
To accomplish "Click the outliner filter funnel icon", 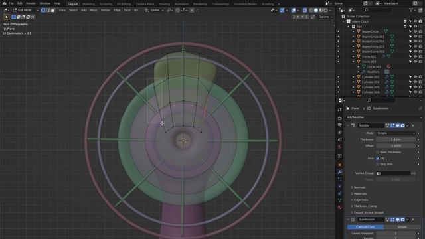I will pos(411,10).
